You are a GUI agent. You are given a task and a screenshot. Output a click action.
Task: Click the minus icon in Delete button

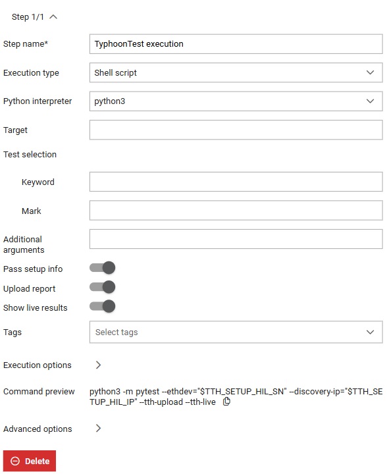tap(15, 461)
